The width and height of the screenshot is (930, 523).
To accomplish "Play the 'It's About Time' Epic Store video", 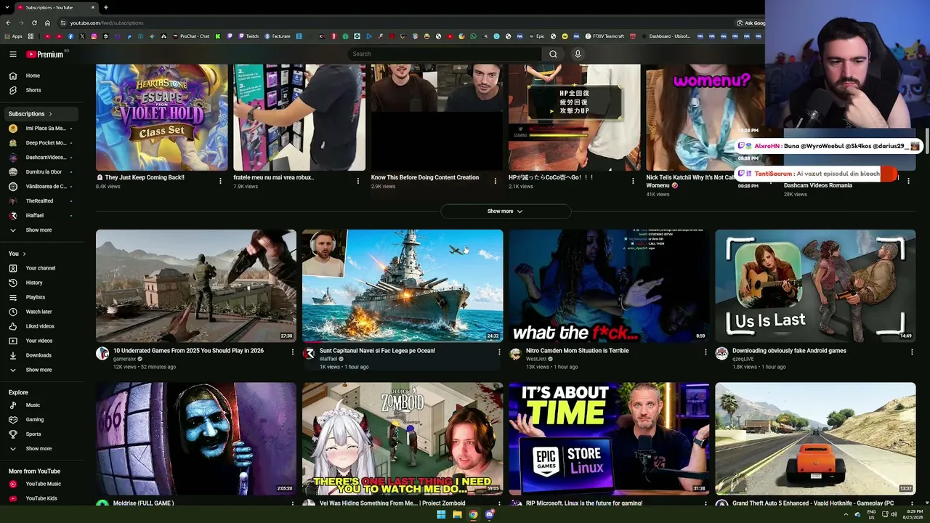I will tap(609, 439).
